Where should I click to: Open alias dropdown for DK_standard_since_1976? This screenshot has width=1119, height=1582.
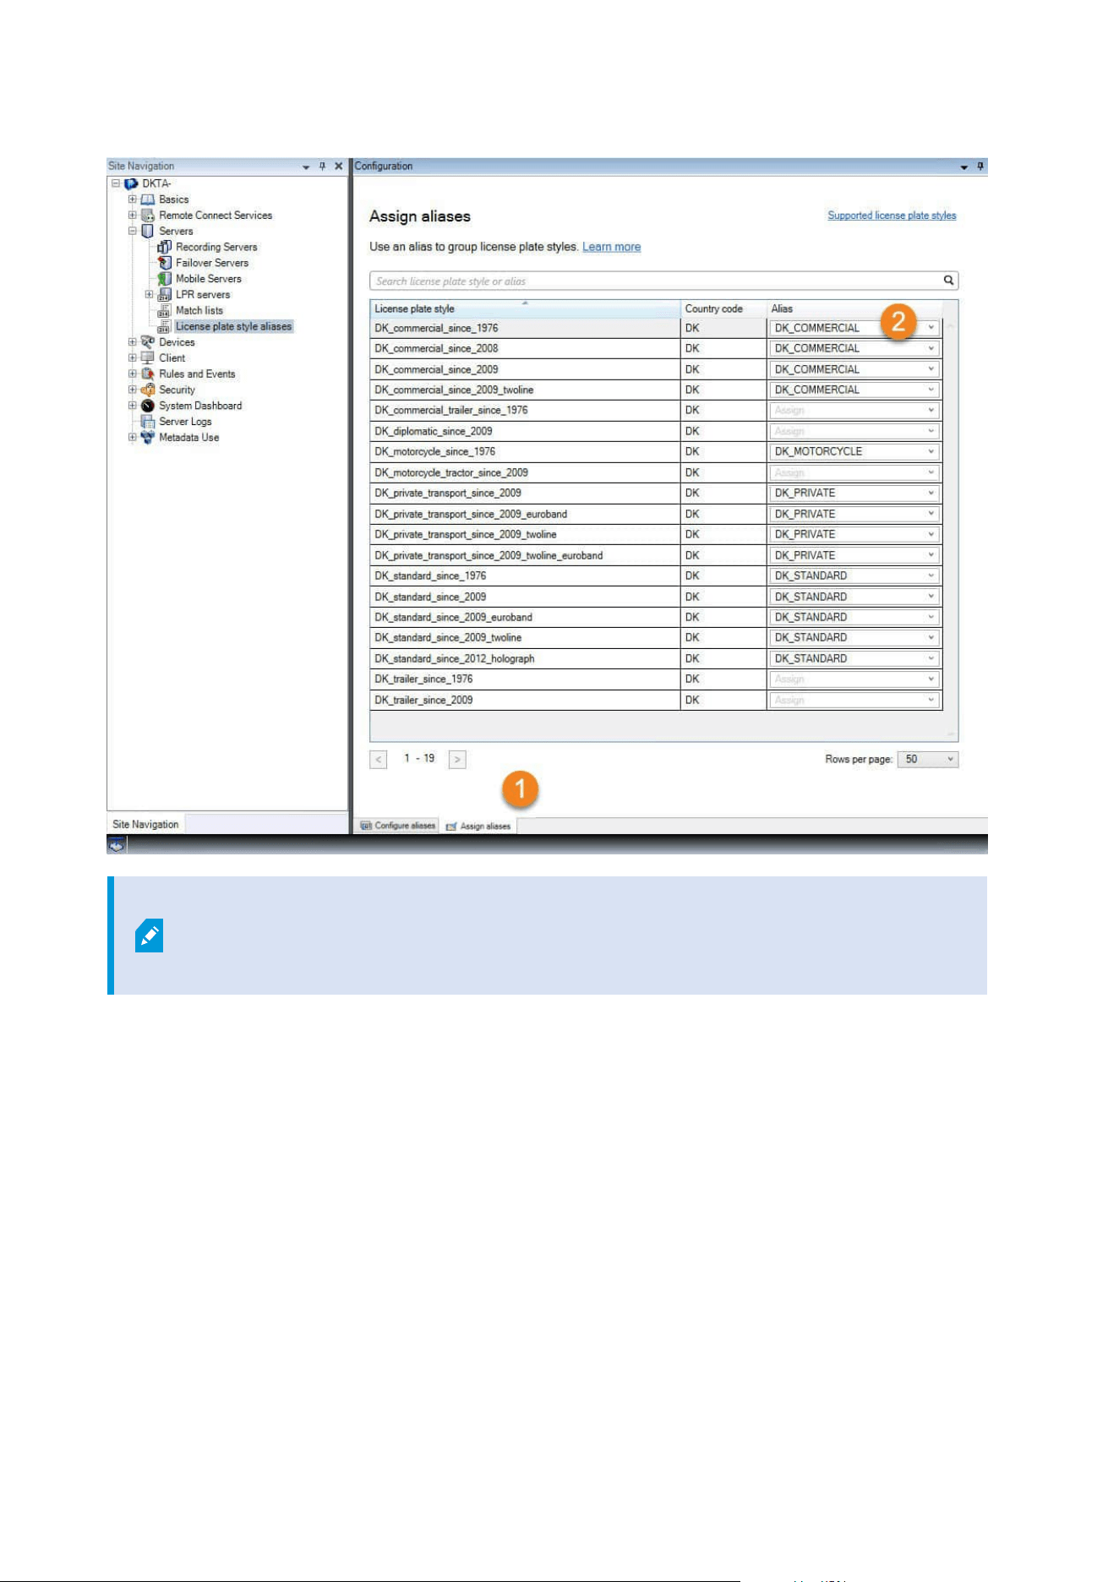931,576
